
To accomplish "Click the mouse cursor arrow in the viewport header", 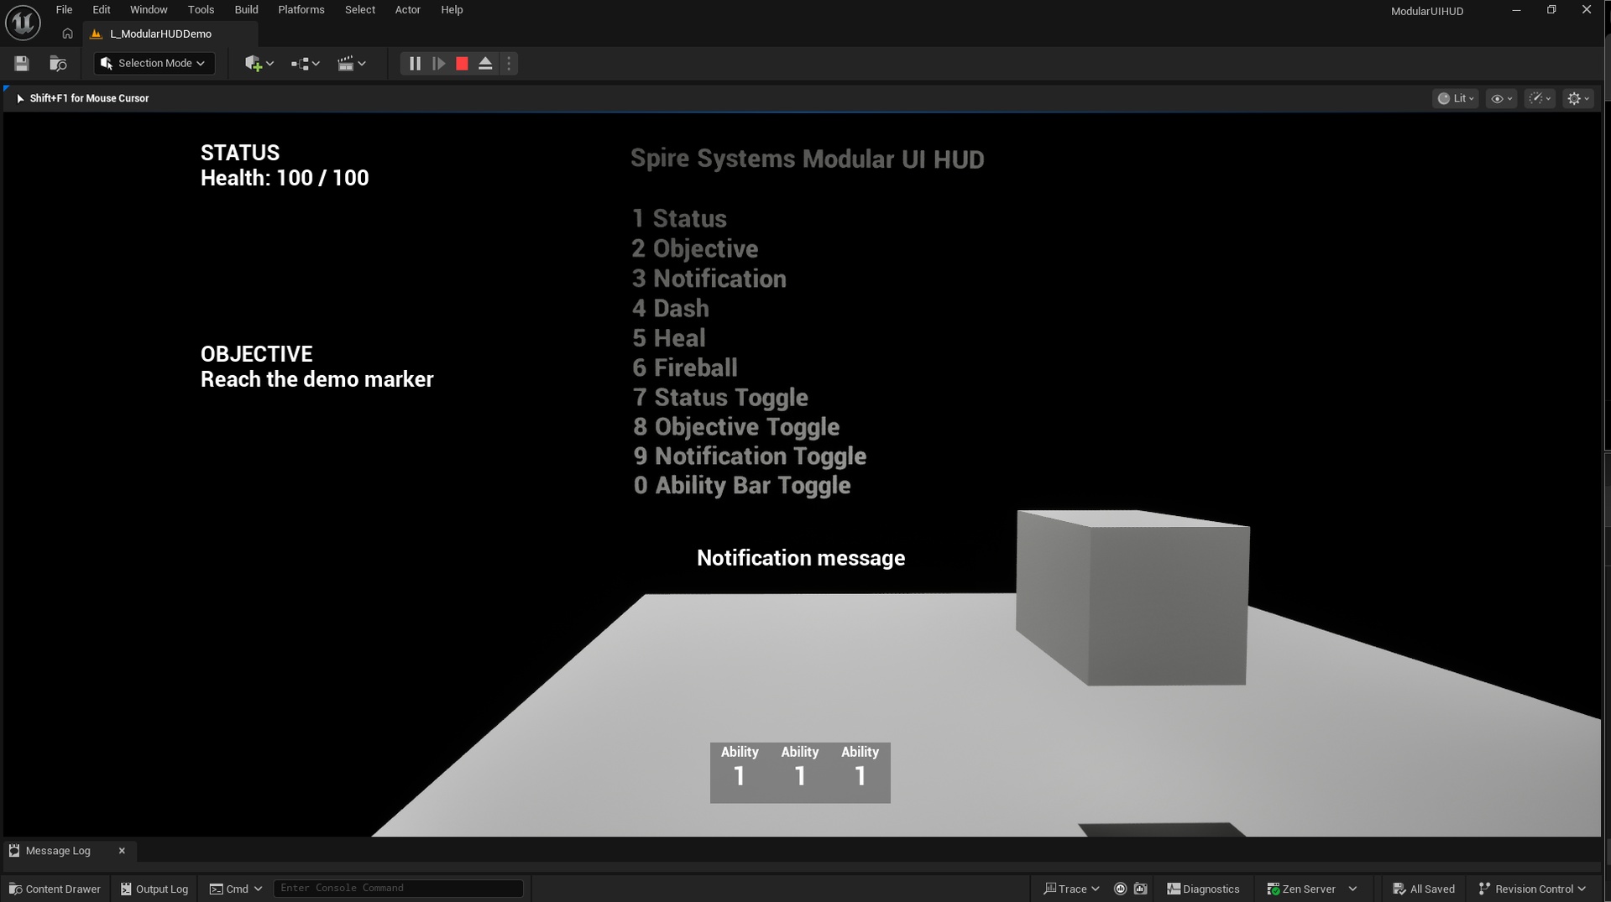I will pos(20,99).
